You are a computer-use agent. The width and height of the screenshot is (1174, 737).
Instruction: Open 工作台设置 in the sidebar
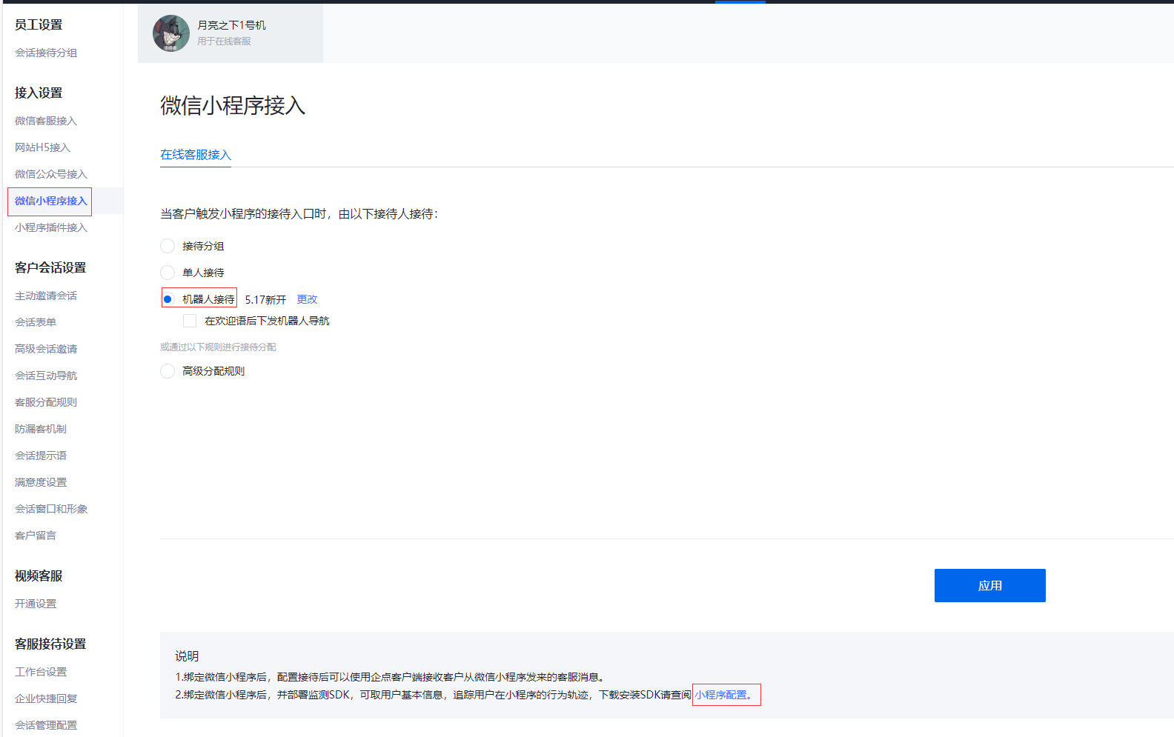(x=41, y=672)
